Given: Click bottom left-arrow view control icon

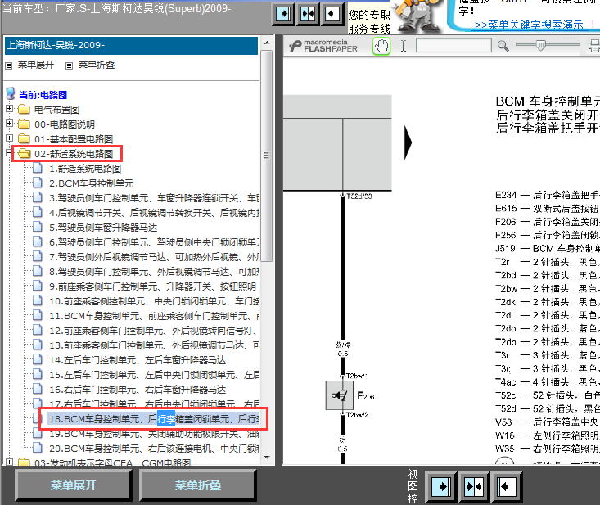Looking at the screenshot, I should [506, 485].
